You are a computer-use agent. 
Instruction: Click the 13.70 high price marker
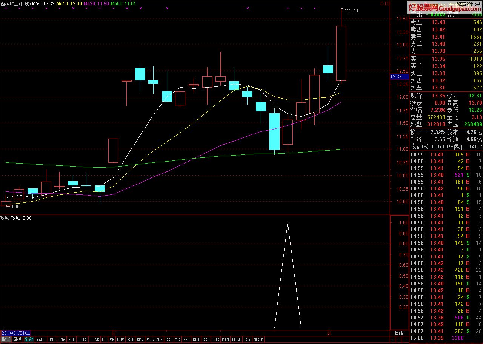(x=352, y=11)
